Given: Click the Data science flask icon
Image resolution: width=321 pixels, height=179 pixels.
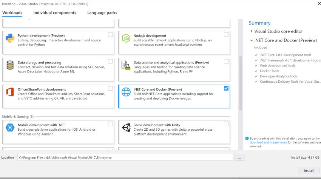Looking at the screenshot, I should pos(126,65).
